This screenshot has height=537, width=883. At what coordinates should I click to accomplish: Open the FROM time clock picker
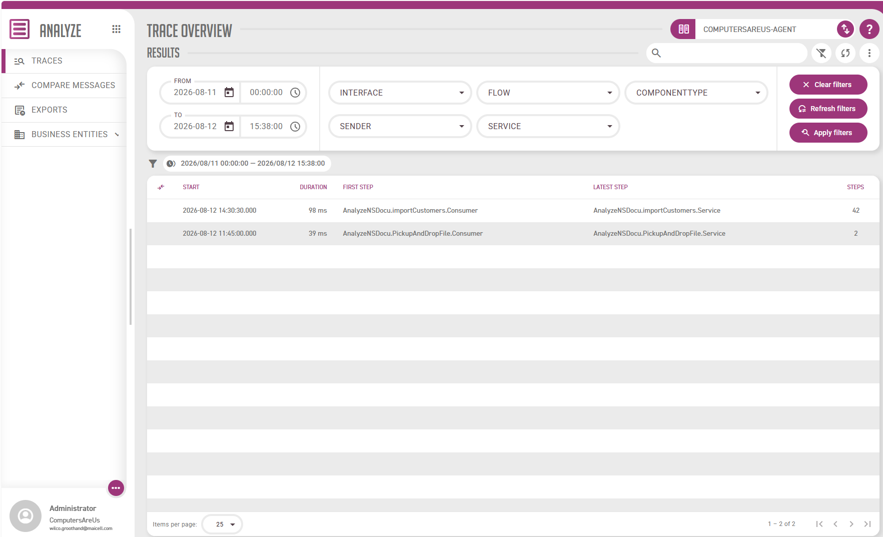click(295, 93)
